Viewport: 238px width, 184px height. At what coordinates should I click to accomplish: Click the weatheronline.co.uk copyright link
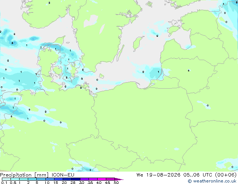pyautogui.click(x=212, y=181)
